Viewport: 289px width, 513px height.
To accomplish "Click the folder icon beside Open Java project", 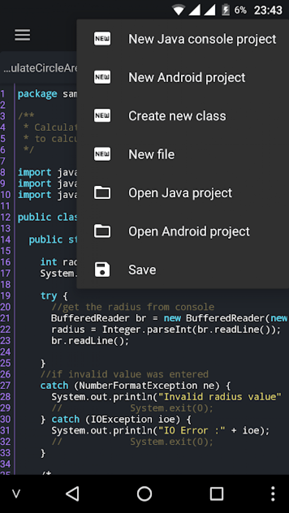I will (102, 192).
